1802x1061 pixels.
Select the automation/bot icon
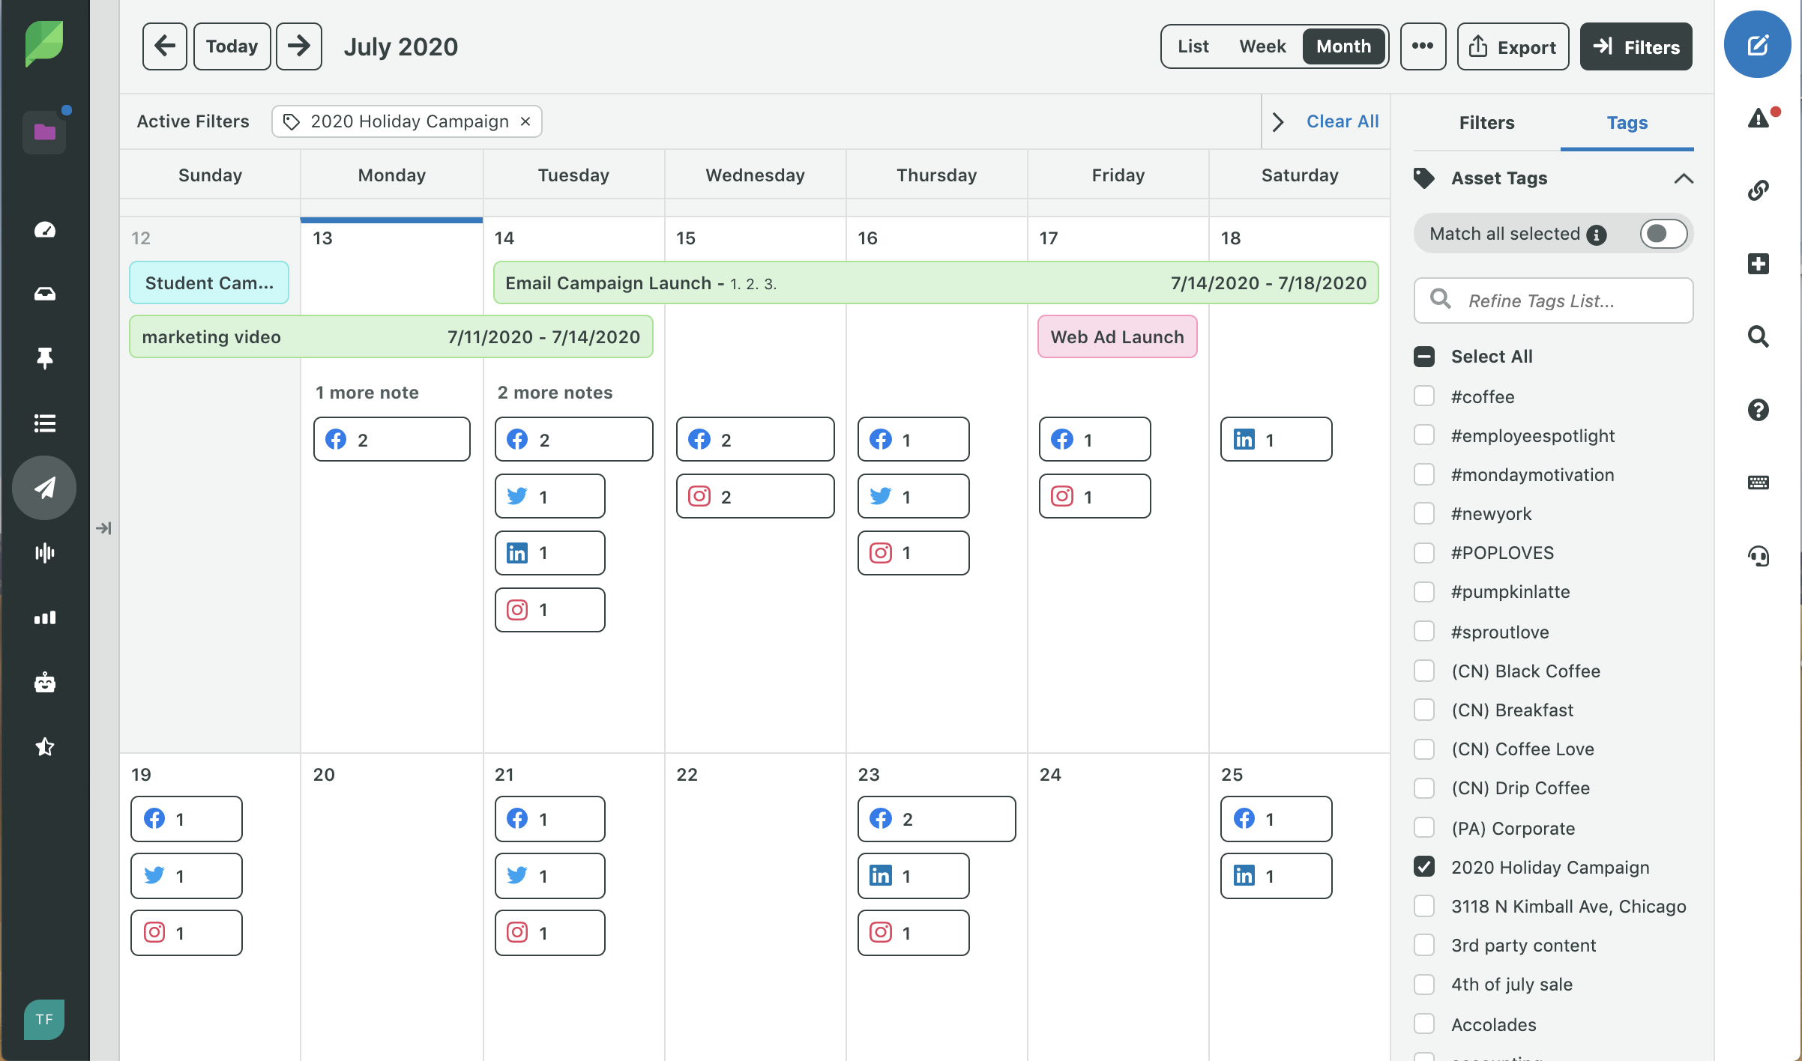44,682
